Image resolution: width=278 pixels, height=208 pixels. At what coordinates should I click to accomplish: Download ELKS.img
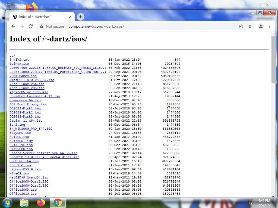tap(17, 125)
